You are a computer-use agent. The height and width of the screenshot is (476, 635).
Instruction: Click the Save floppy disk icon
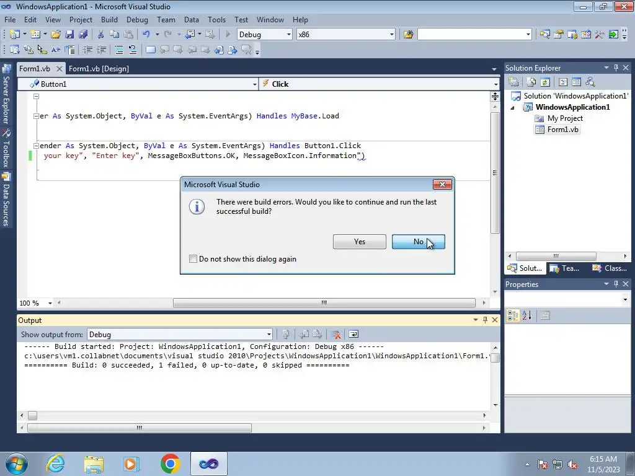point(69,35)
